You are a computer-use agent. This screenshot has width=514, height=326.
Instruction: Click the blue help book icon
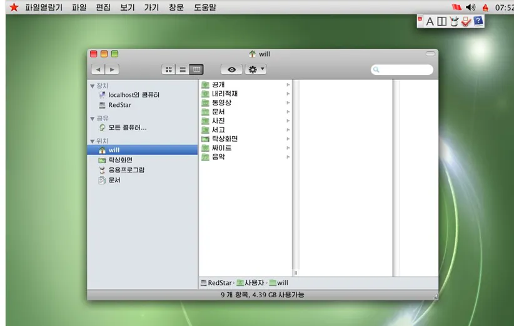(x=478, y=22)
